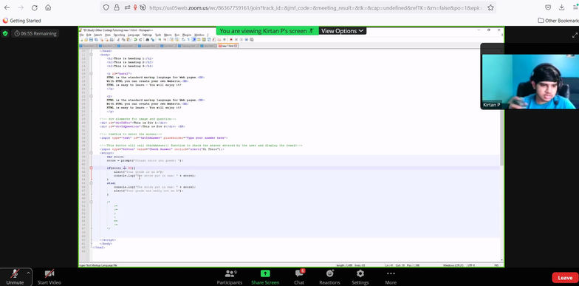Click the green encryption shield icon
The image size is (579, 286).
pyautogui.click(x=4, y=33)
